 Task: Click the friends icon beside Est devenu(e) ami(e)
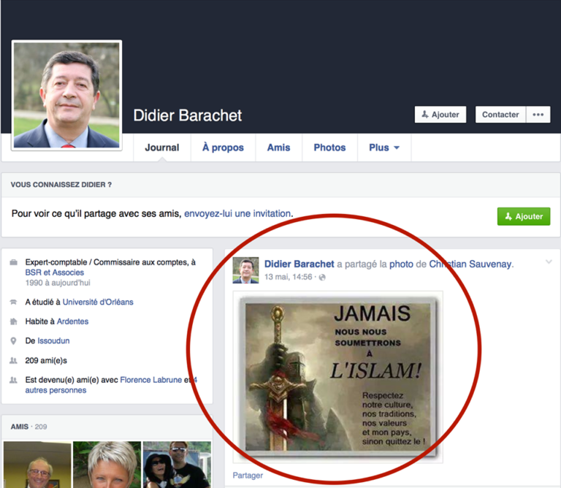pyautogui.click(x=14, y=380)
